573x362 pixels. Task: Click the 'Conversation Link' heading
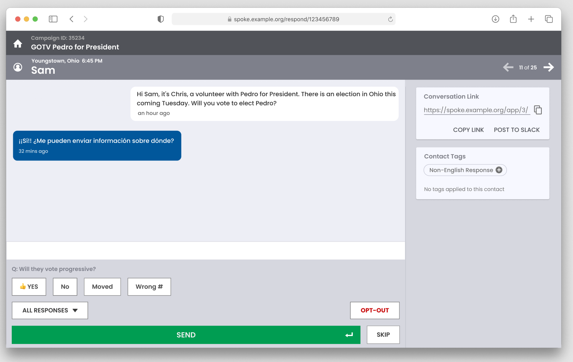(x=451, y=97)
